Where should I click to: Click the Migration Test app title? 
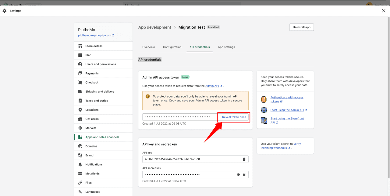coord(192,27)
